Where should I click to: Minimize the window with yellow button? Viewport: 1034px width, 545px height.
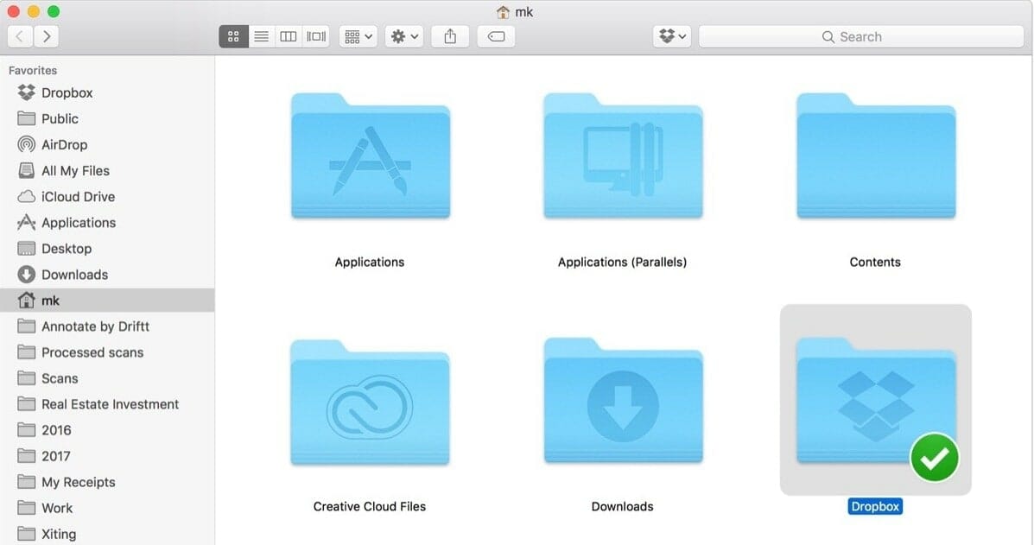[34, 11]
